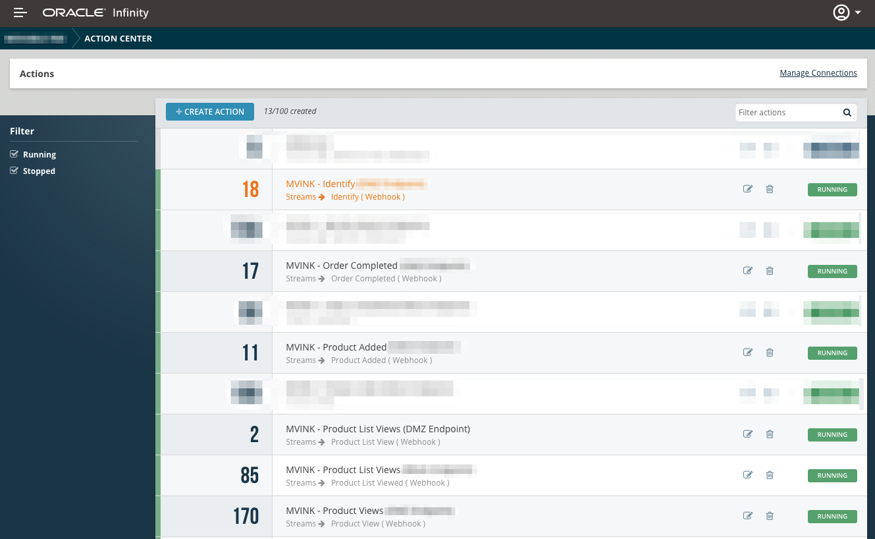Edit Product List Views (DMZ Endpoint) action
Screen dimensions: 875x539
(x=748, y=434)
